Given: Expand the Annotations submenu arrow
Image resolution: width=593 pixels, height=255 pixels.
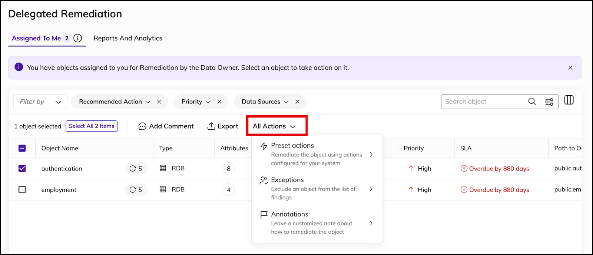Looking at the screenshot, I should [x=371, y=223].
